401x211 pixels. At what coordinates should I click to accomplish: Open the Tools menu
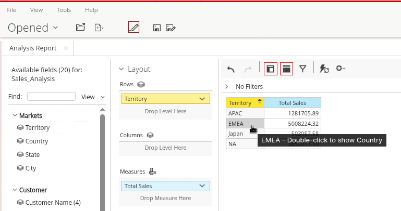coord(64,10)
